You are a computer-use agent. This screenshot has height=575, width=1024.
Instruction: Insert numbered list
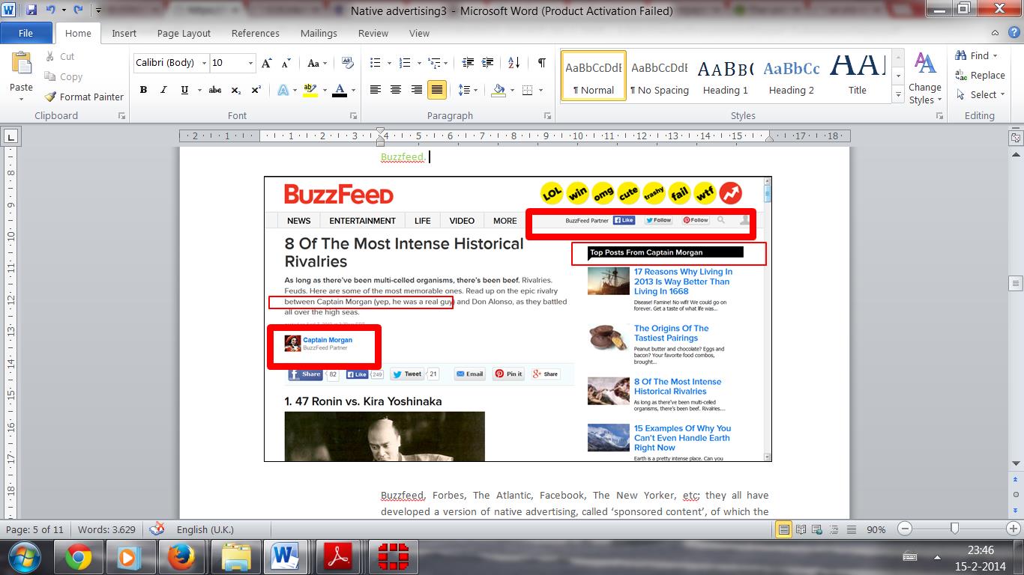point(405,63)
